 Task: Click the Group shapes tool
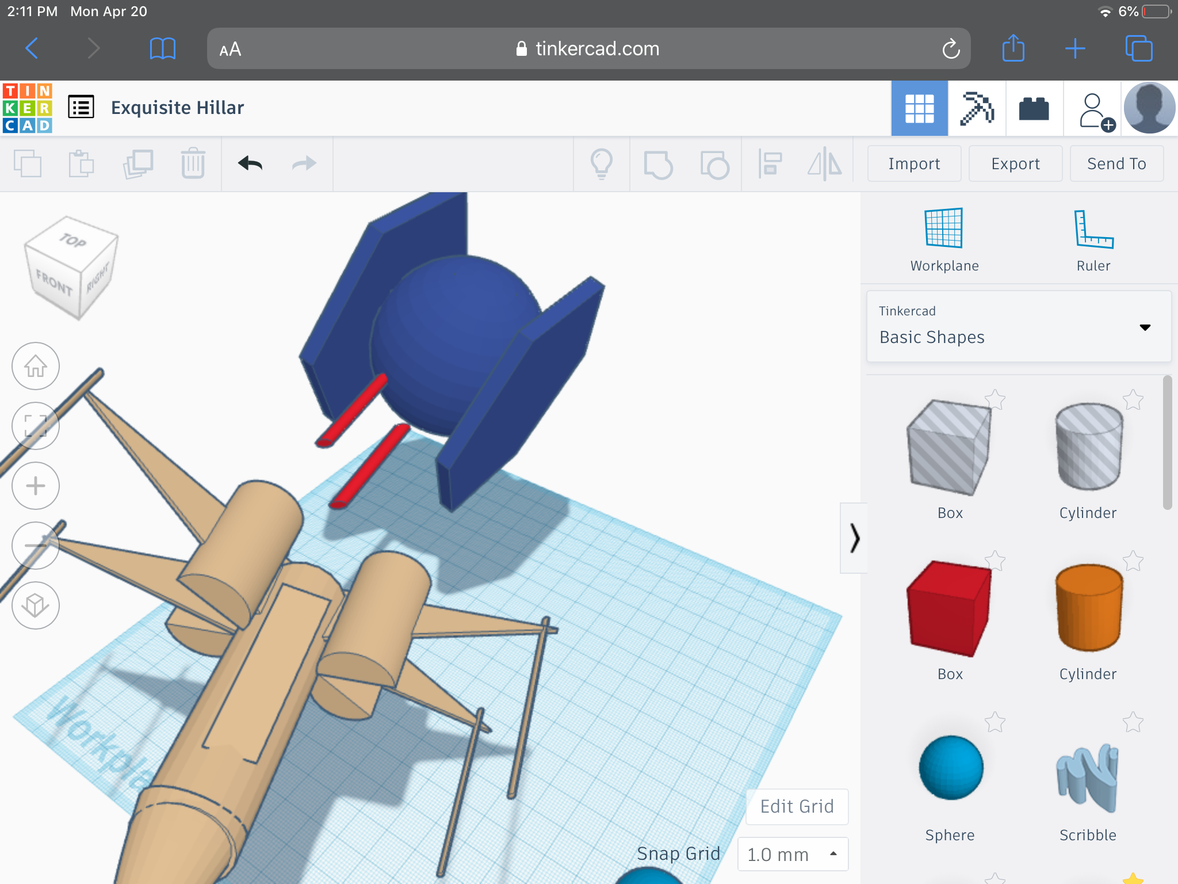658,165
